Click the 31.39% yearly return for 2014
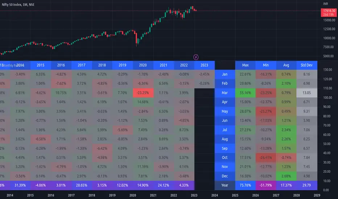338x199 pixels. tap(20, 185)
